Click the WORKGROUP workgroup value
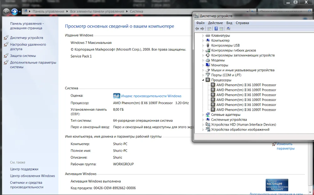Viewport: 314px width, 195px height. (123, 164)
